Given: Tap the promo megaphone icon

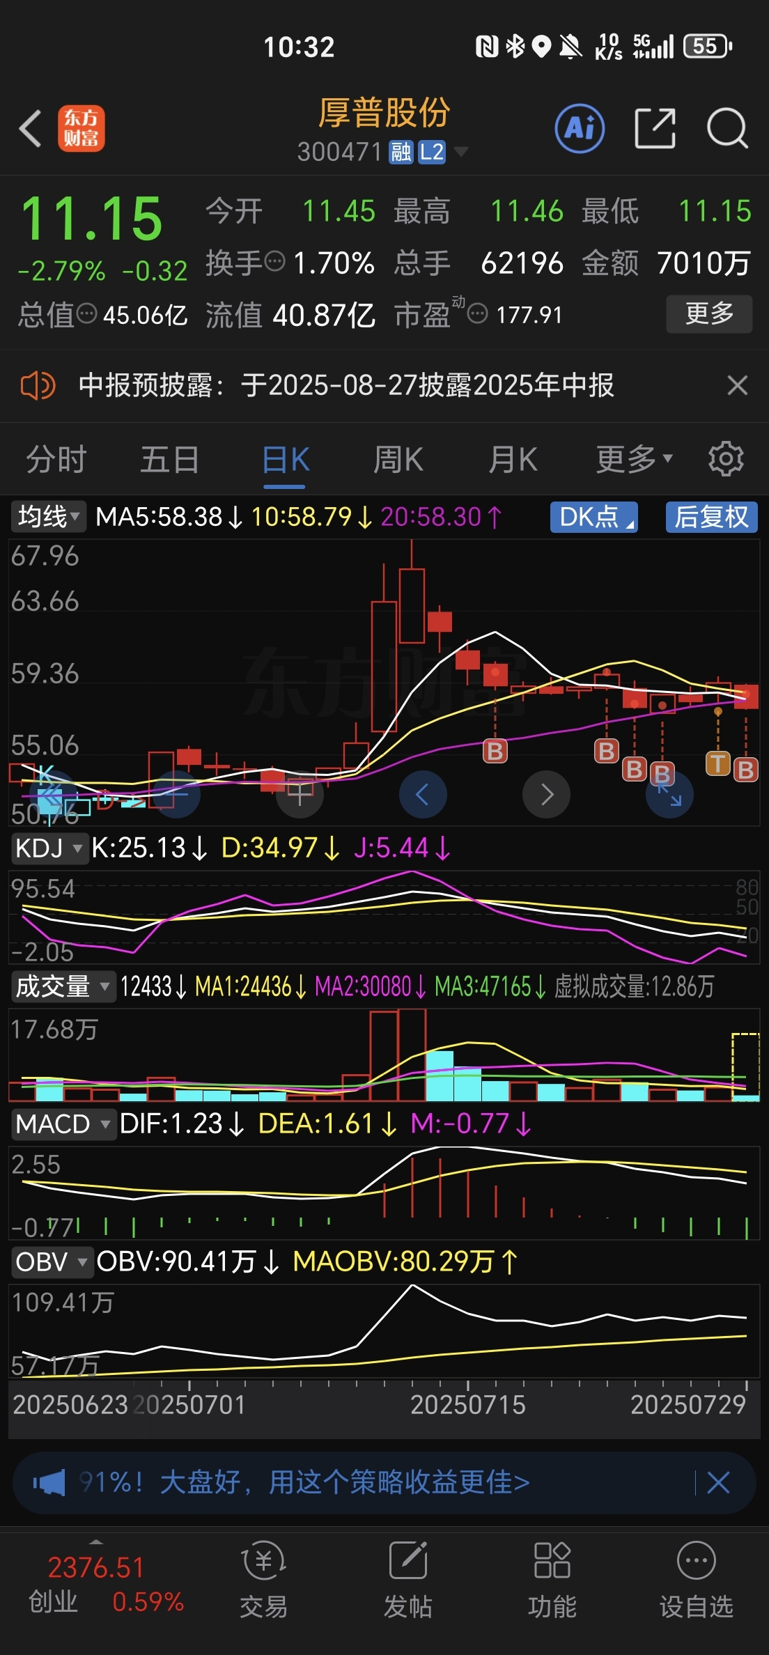Looking at the screenshot, I should click(x=49, y=1483).
